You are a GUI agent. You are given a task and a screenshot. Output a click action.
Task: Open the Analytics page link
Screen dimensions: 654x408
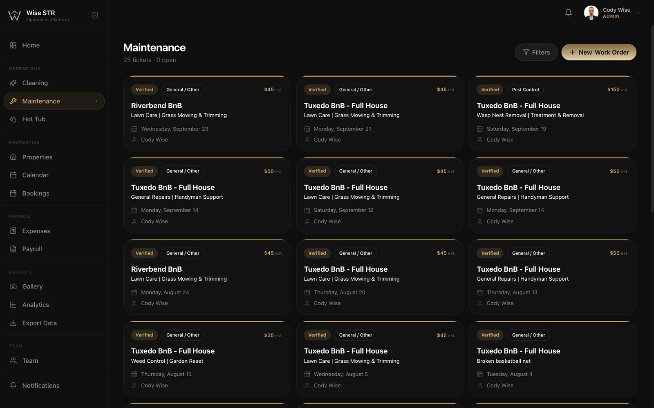pos(54,305)
